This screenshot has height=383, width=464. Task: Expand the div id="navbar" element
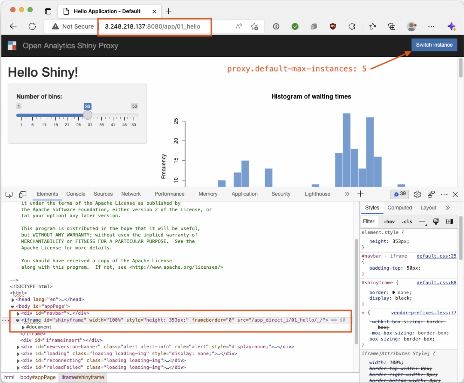coord(18,313)
